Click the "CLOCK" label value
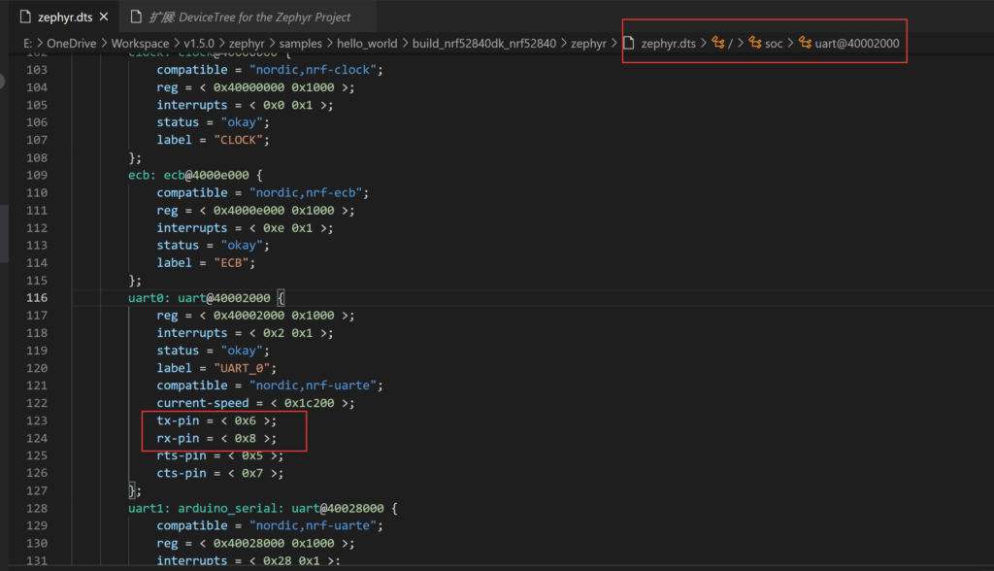This screenshot has height=571, width=994. pyautogui.click(x=238, y=140)
